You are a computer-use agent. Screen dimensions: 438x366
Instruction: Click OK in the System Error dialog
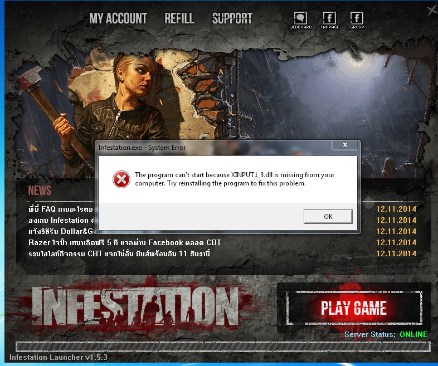[x=328, y=216]
